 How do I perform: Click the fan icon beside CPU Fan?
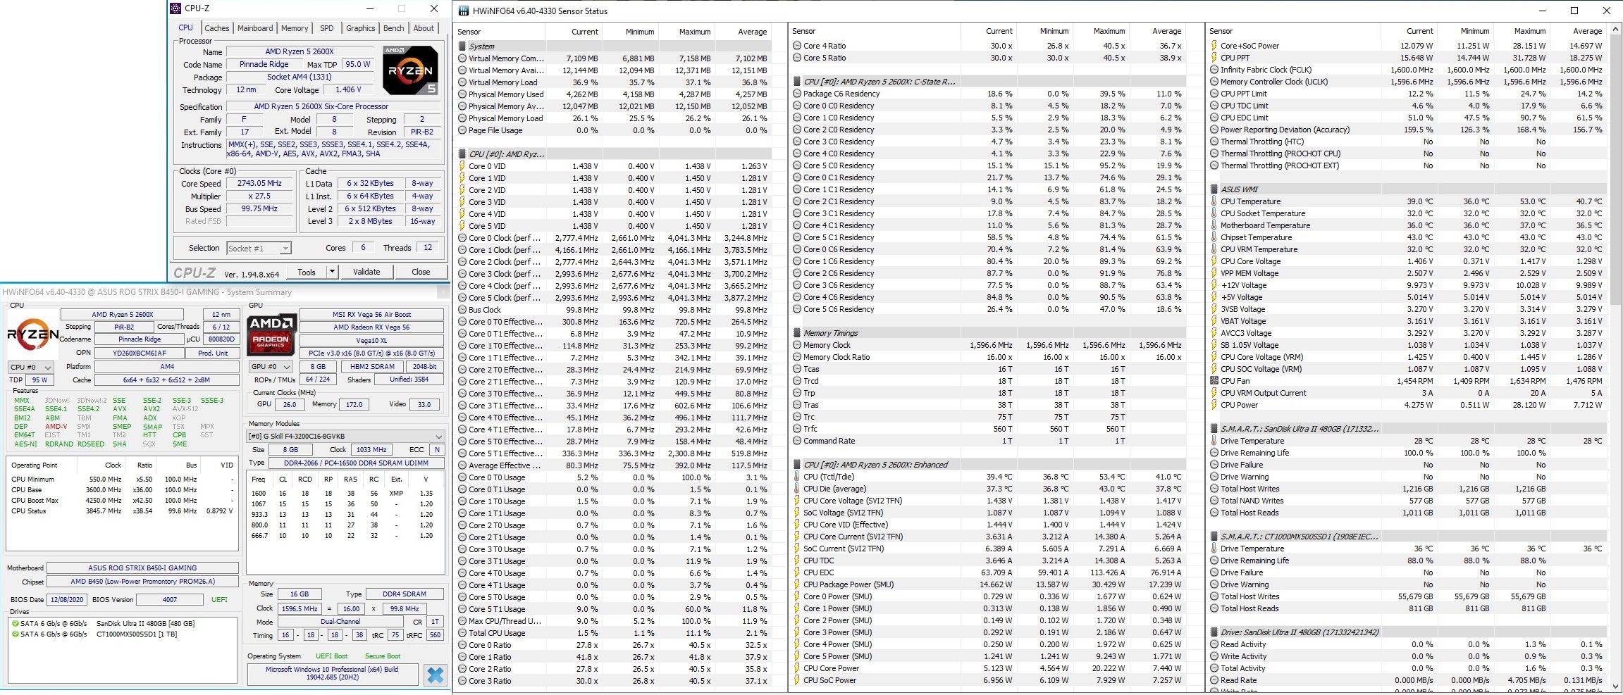(x=1214, y=381)
